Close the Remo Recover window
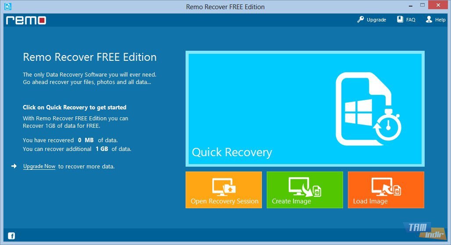Image resolution: width=451 pixels, height=245 pixels. 438,5
